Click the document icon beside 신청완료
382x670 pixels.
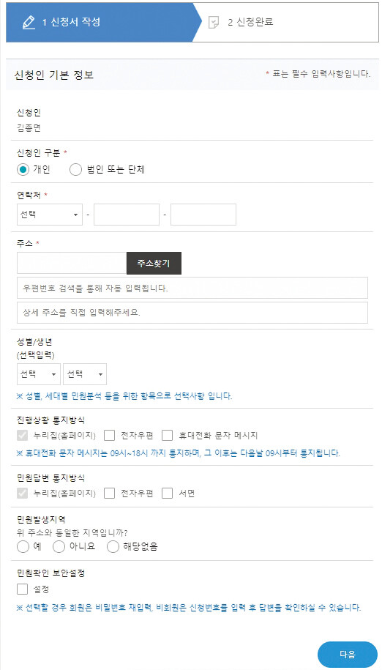[x=213, y=23]
